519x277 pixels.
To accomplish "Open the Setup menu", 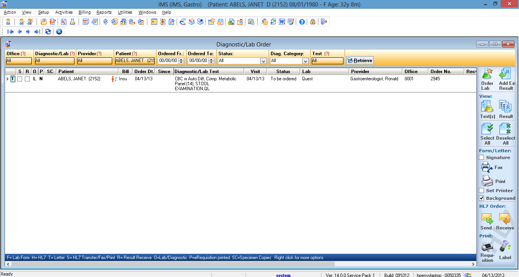I will (44, 12).
